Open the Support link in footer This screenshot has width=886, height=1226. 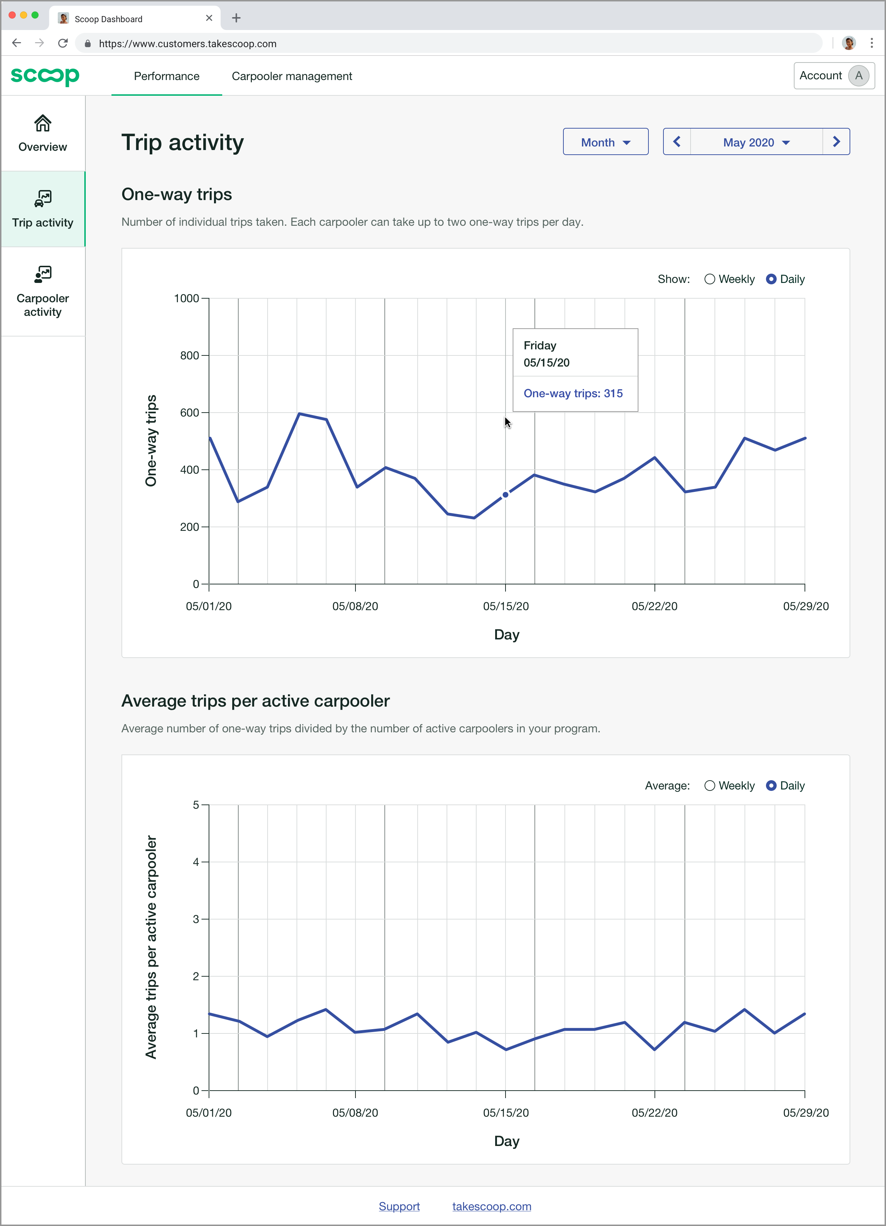tap(399, 1206)
